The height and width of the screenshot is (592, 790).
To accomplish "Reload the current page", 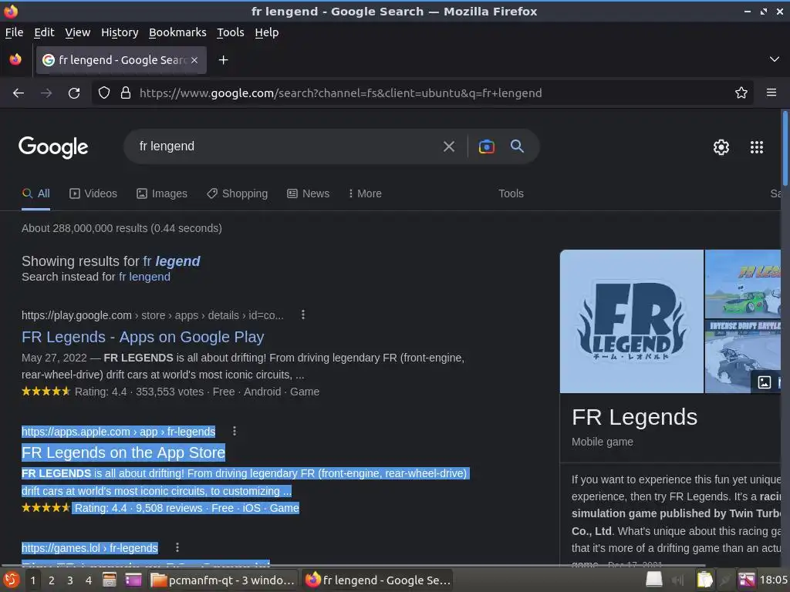I will coord(74,92).
